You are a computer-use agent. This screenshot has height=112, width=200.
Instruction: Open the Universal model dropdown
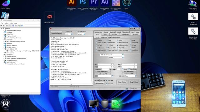tap(123, 57)
